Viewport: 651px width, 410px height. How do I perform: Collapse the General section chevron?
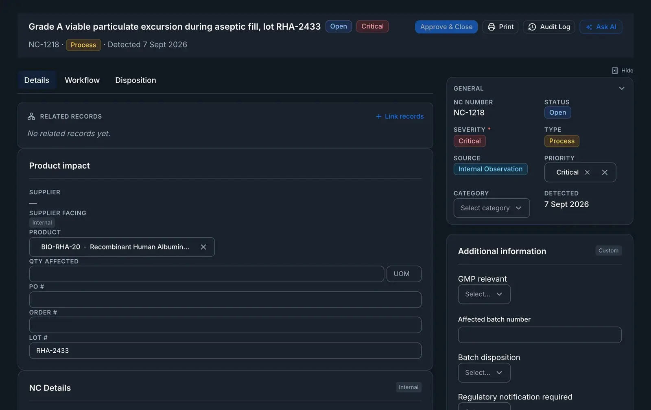(x=622, y=88)
